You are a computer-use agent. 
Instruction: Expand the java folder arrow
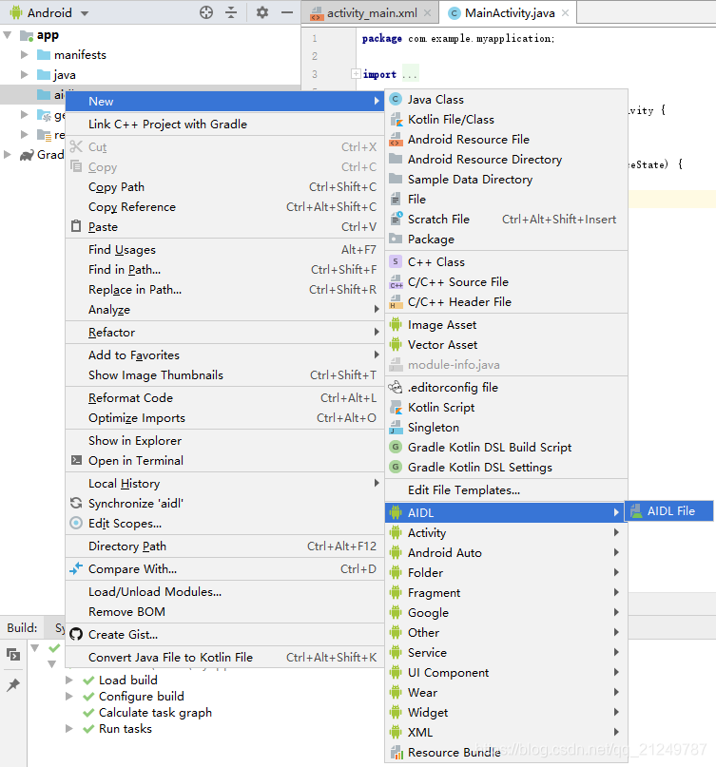click(25, 75)
